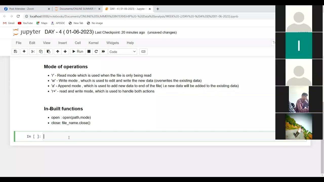Open the Insert menu

pyautogui.click(x=63, y=43)
